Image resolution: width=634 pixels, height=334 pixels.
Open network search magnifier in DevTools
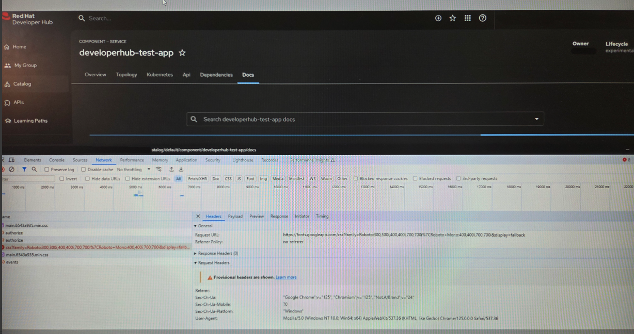(34, 169)
